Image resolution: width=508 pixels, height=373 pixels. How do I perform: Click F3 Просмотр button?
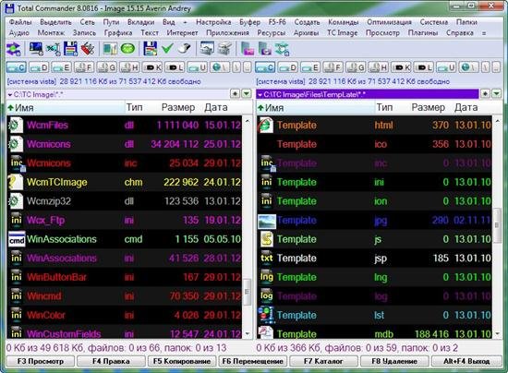click(41, 361)
